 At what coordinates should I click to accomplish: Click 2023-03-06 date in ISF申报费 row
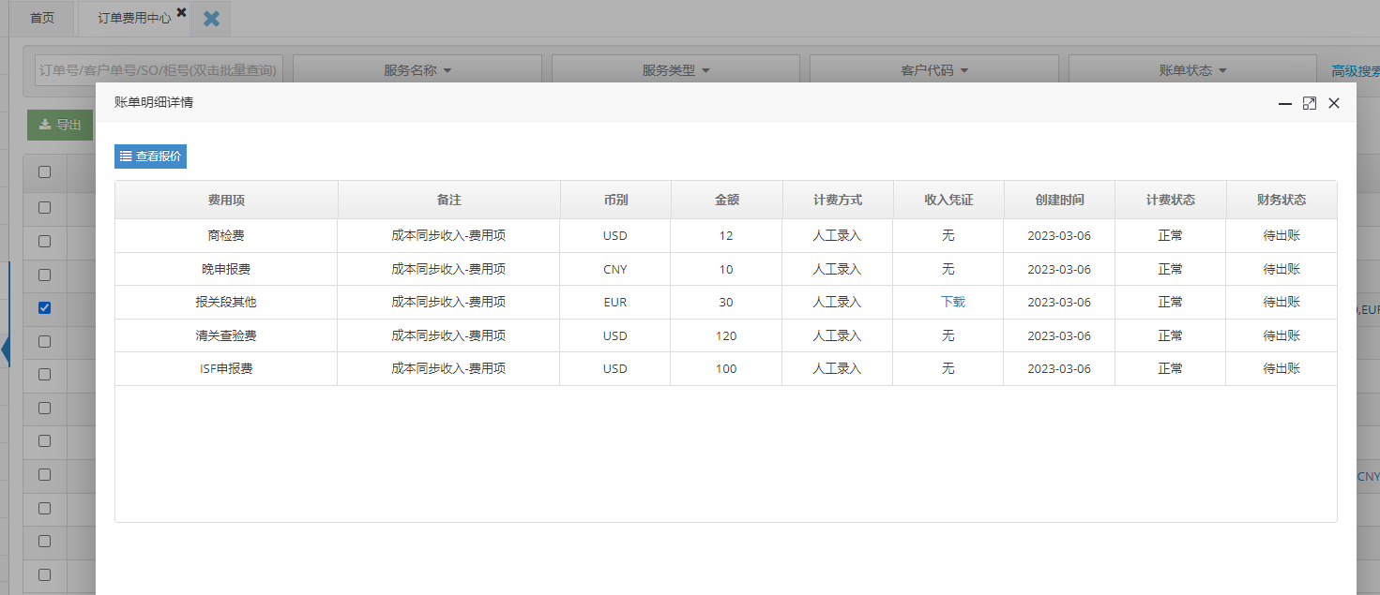pos(1059,368)
